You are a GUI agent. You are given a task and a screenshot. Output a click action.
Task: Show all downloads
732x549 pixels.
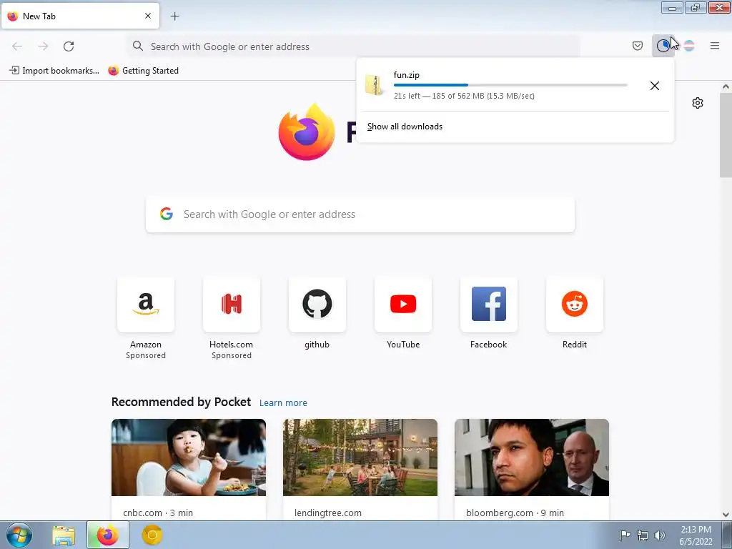coord(405,127)
